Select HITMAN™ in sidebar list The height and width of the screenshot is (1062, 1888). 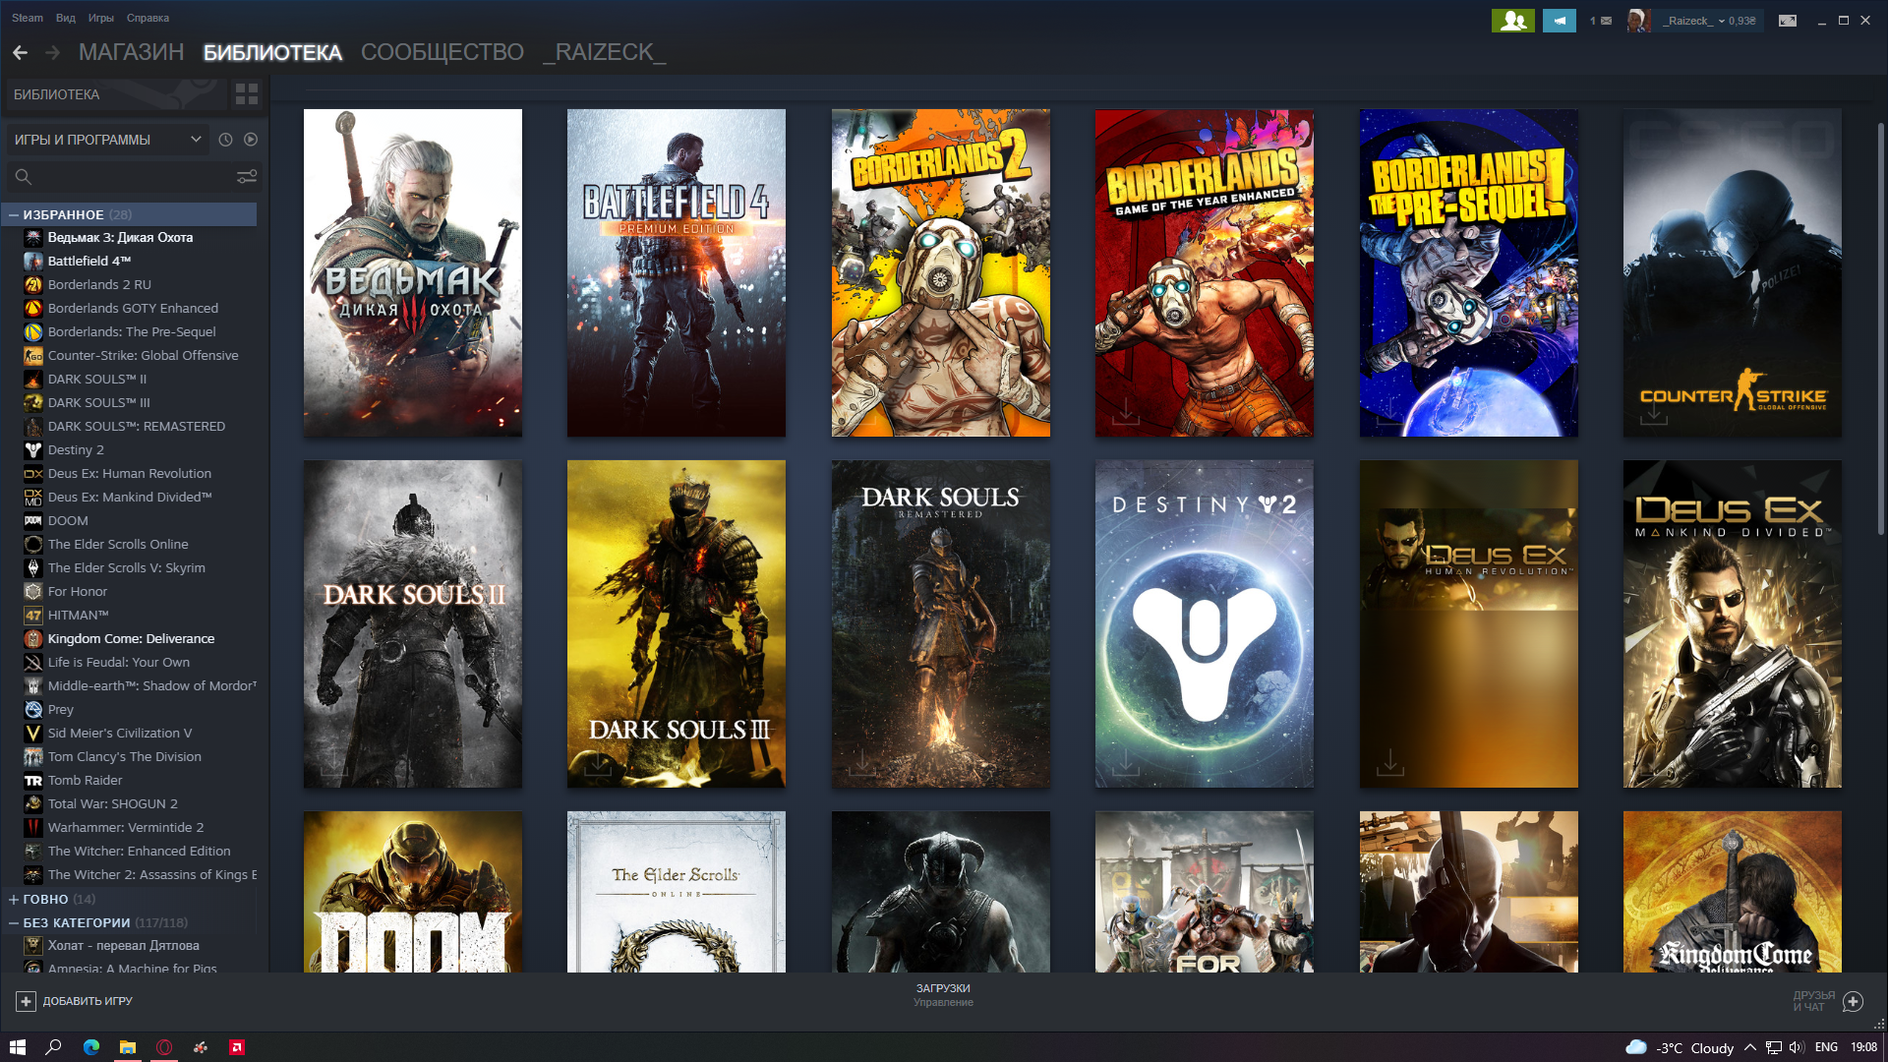[x=78, y=615]
